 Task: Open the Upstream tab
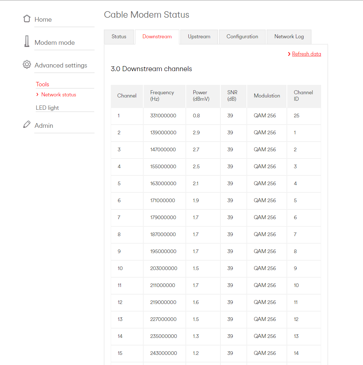[x=199, y=36]
